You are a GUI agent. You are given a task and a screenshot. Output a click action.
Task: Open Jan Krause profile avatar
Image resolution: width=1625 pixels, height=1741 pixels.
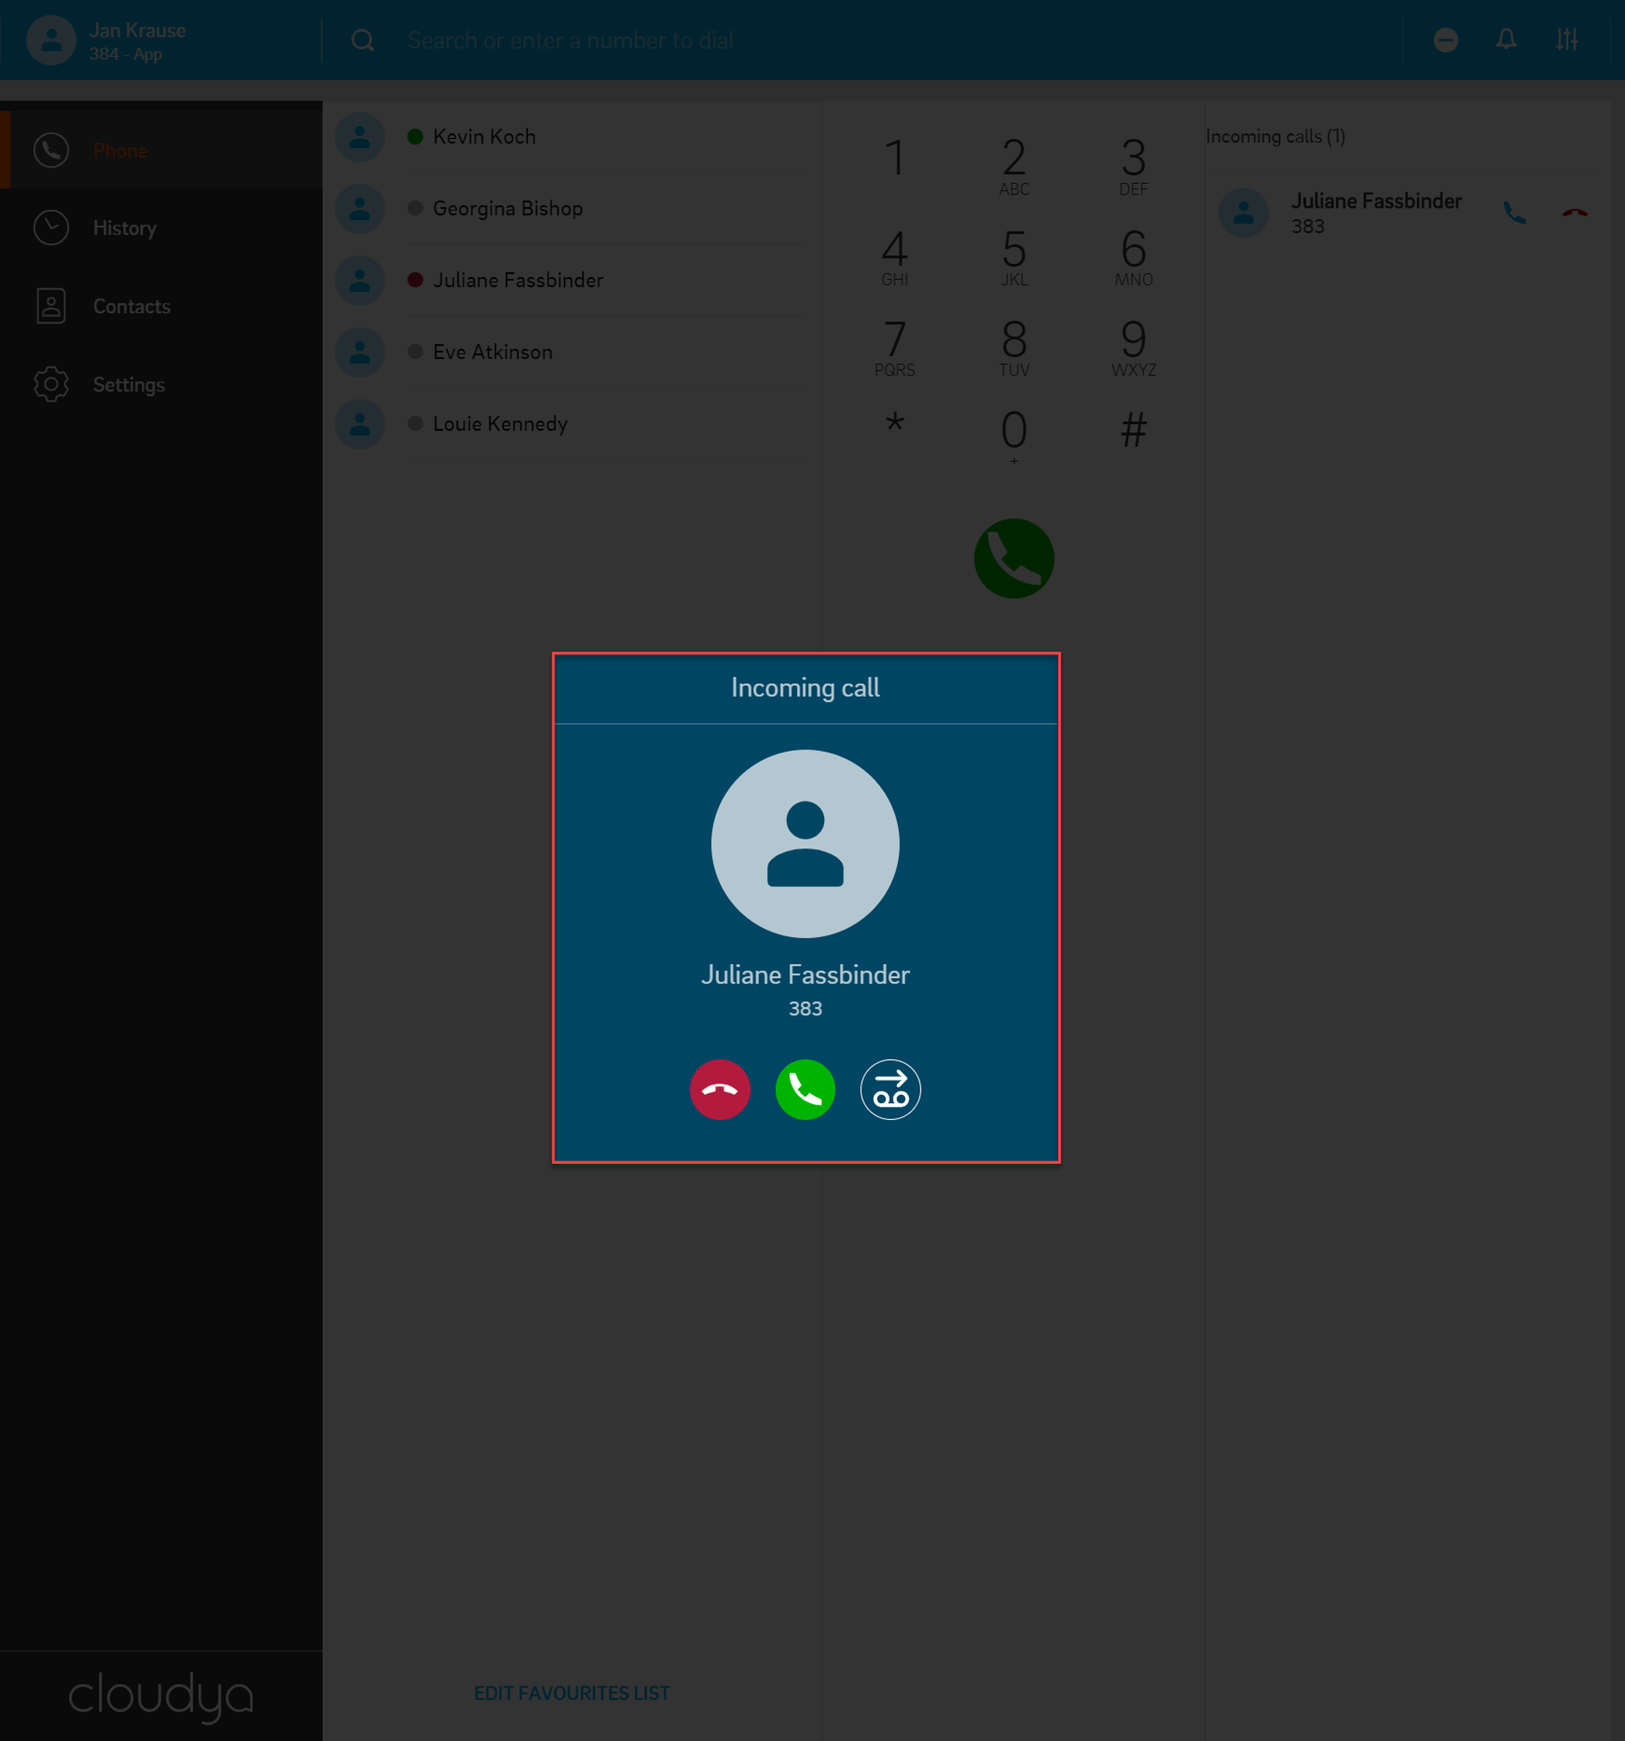(52, 41)
